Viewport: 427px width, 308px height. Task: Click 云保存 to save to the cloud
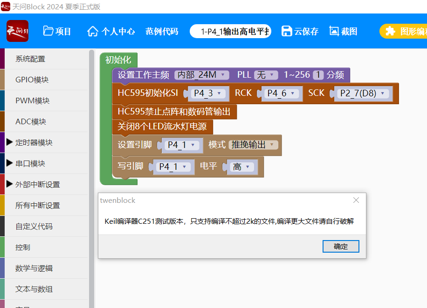(300, 31)
